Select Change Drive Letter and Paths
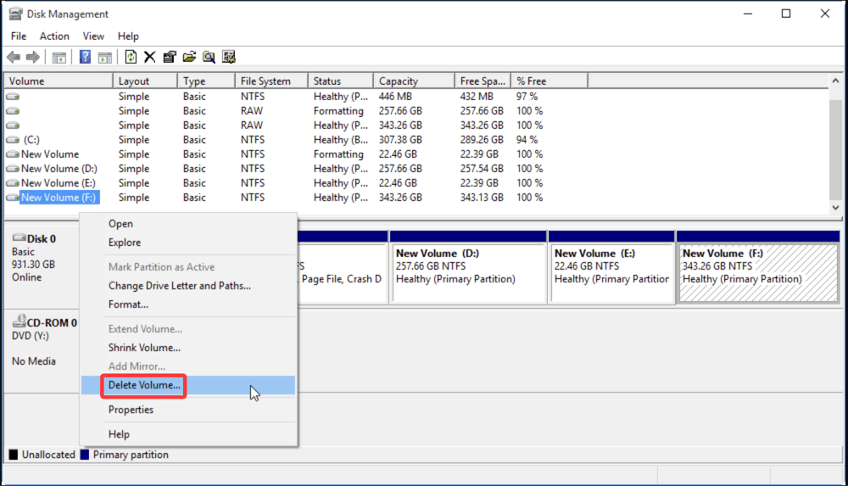848x486 pixels. tap(188, 286)
